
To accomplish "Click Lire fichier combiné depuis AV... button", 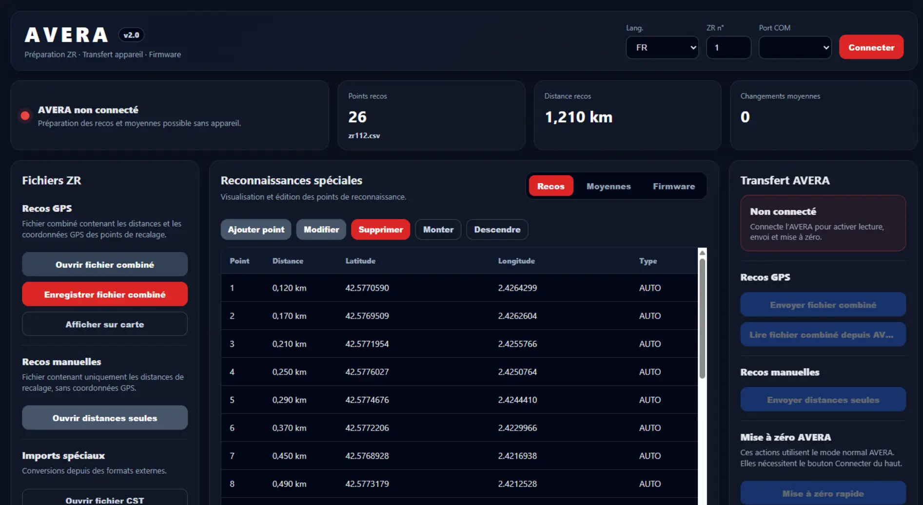I will point(823,335).
